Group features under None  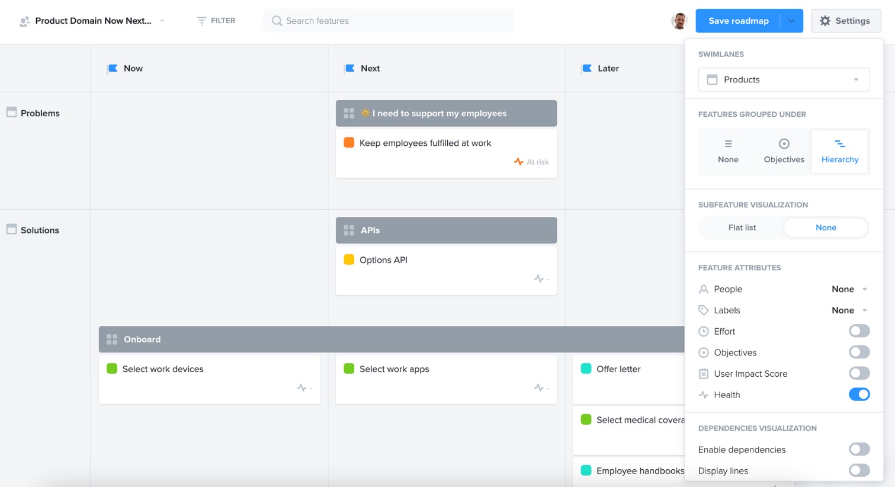pos(728,152)
